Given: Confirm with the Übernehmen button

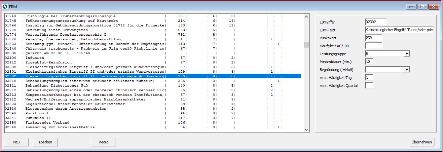Looking at the screenshot, I should point(422,142).
